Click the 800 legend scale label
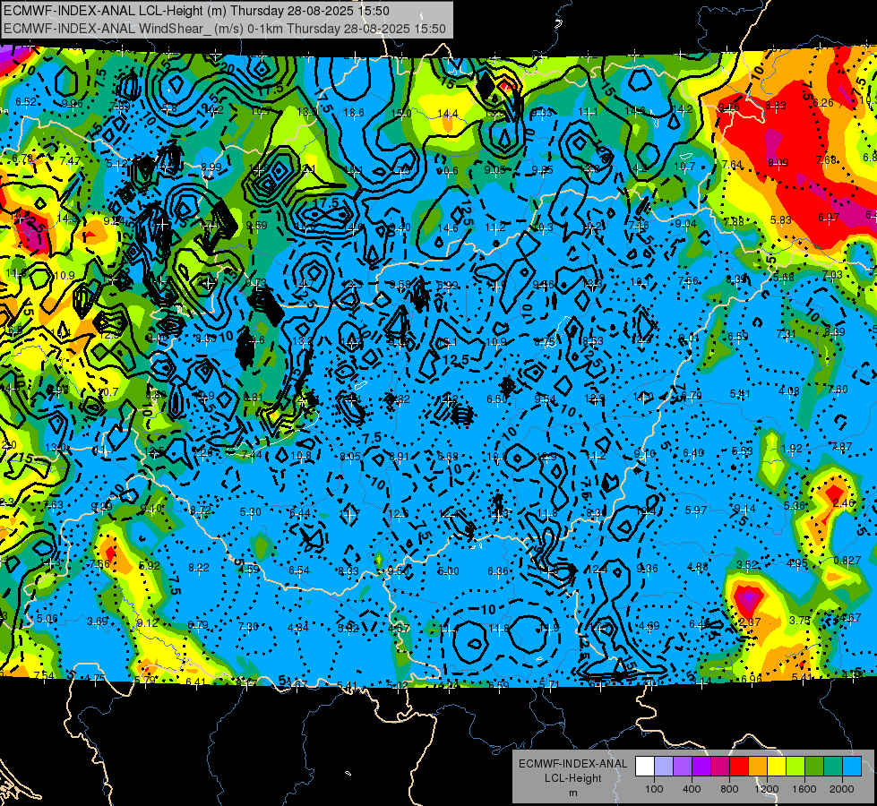The image size is (877, 806). coord(729,789)
